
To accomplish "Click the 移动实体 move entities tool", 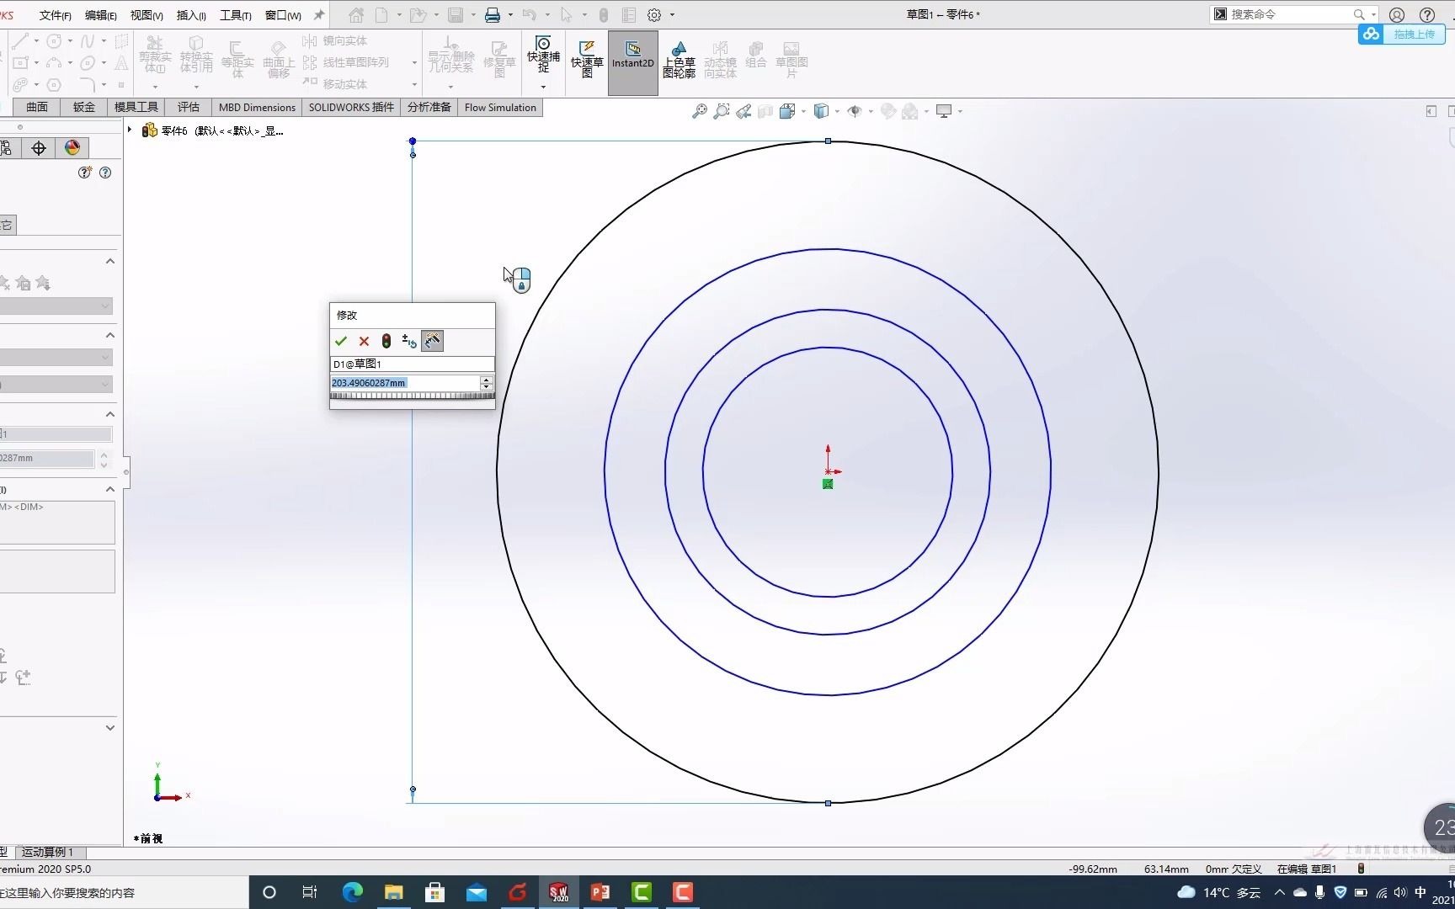I will pyautogui.click(x=335, y=84).
